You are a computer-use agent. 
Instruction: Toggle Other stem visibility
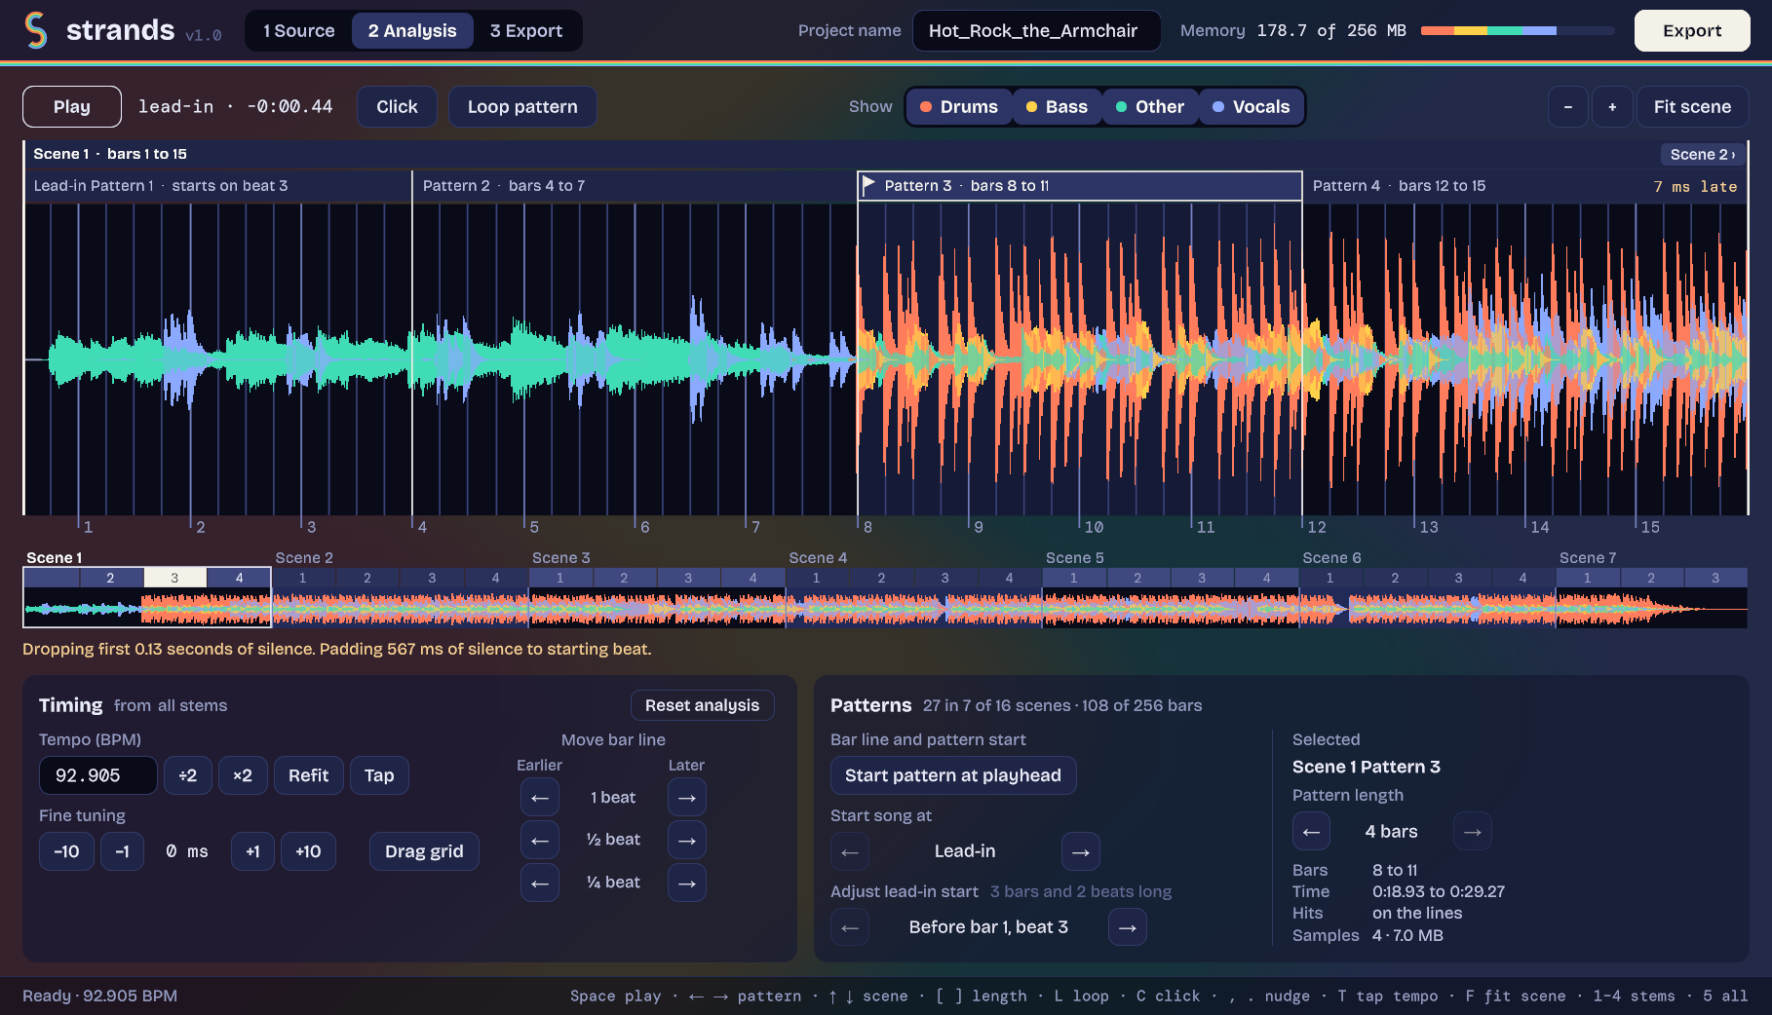pyautogui.click(x=1150, y=107)
